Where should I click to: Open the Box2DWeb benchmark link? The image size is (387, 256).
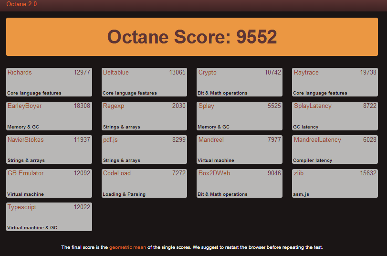click(x=214, y=173)
